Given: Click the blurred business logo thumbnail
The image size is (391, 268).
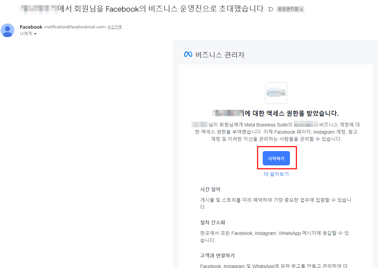Looking at the screenshot, I should [276, 92].
